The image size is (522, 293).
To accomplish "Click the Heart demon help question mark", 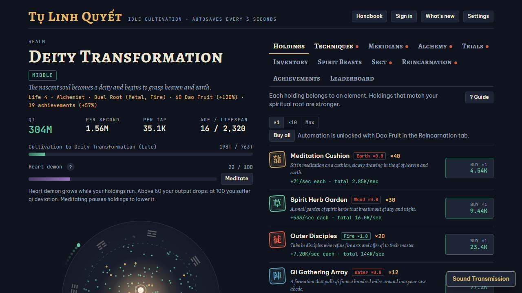I will pos(71,167).
